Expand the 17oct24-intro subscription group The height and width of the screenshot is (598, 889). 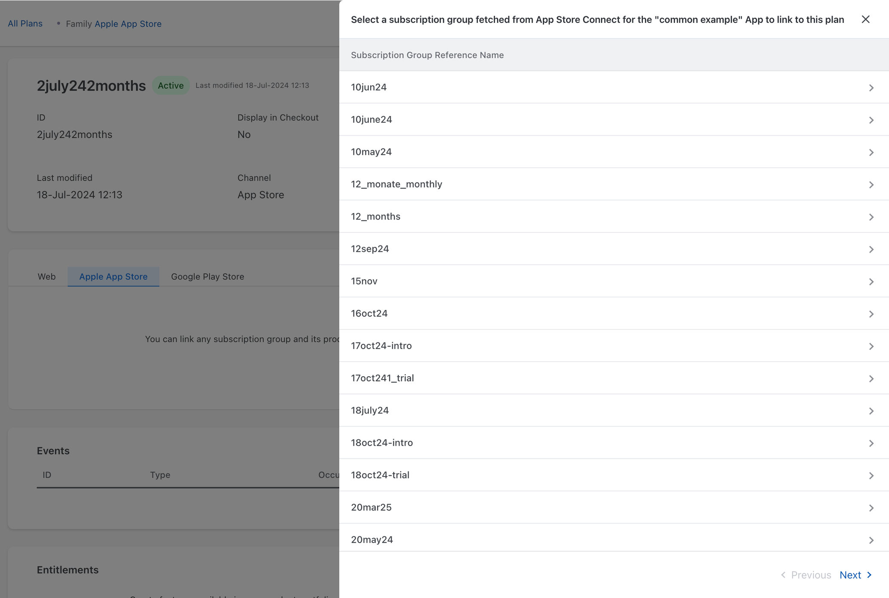pyautogui.click(x=871, y=346)
